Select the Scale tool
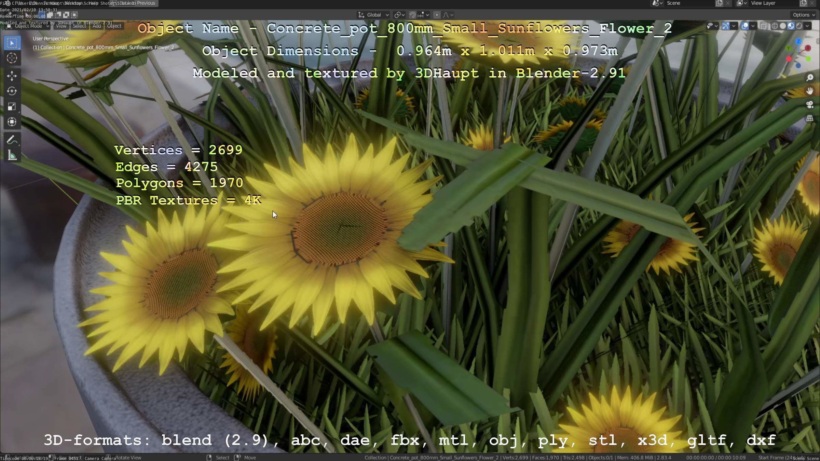Screen dimensions: 820x461 pos(12,107)
